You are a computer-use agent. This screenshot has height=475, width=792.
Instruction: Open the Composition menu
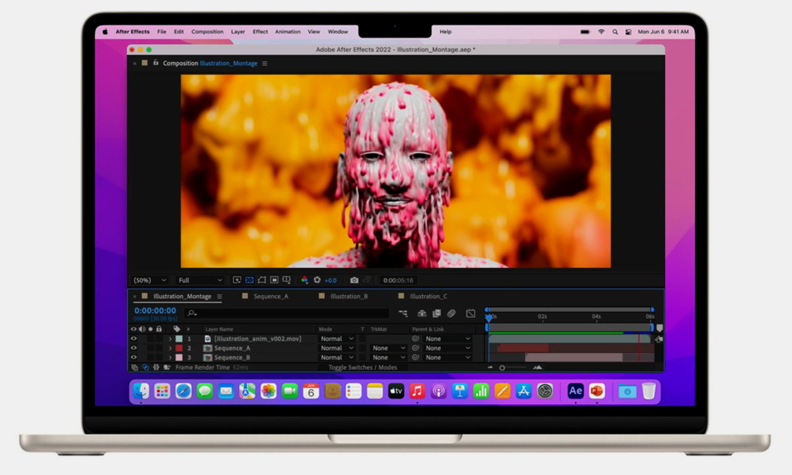[207, 31]
